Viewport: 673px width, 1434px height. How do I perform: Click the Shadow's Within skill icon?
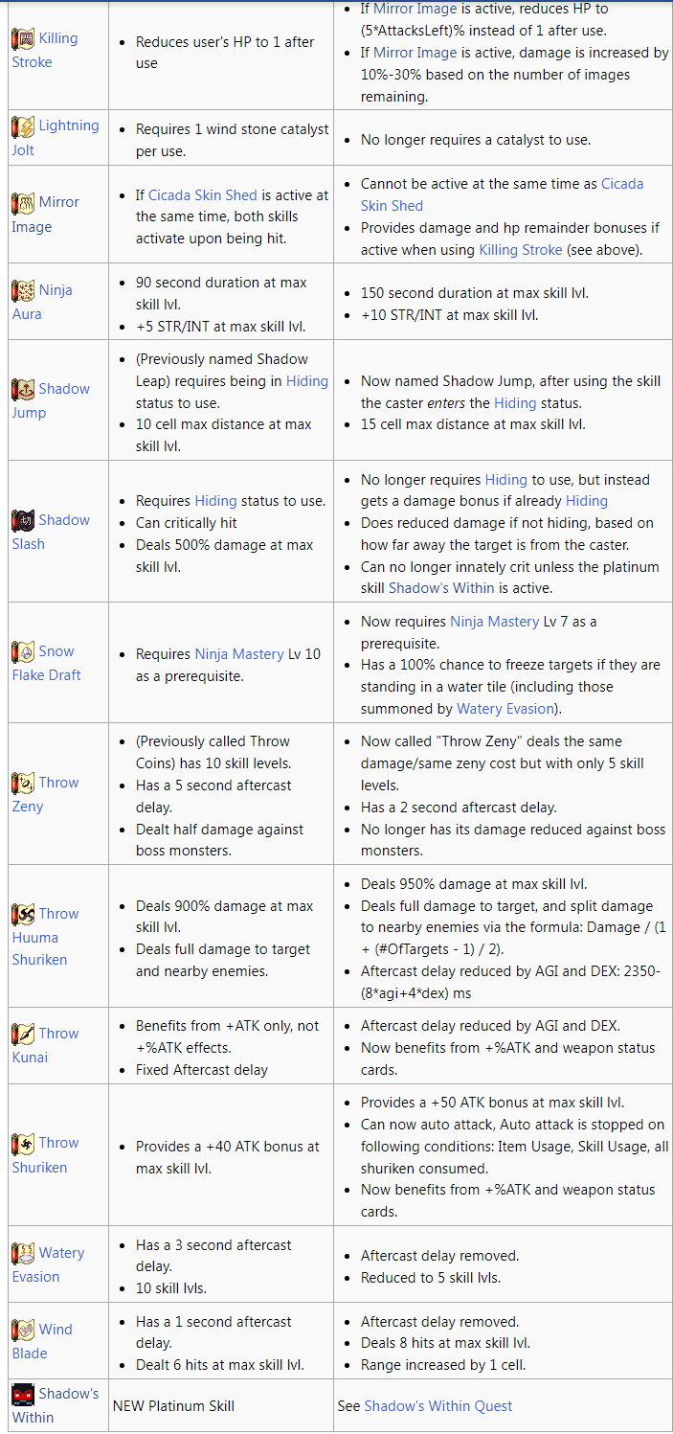(x=23, y=1394)
